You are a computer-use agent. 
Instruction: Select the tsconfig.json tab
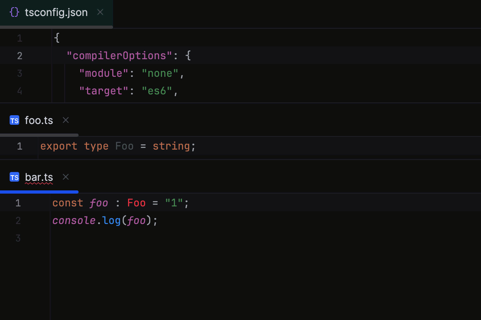[x=56, y=12]
